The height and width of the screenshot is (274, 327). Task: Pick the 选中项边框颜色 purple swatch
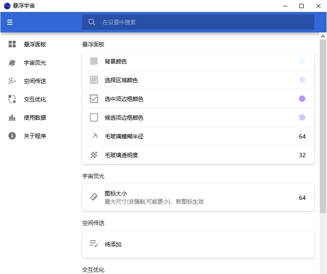[302, 99]
